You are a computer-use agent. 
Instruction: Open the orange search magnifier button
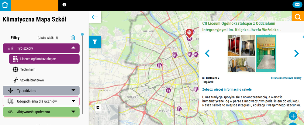click(297, 17)
